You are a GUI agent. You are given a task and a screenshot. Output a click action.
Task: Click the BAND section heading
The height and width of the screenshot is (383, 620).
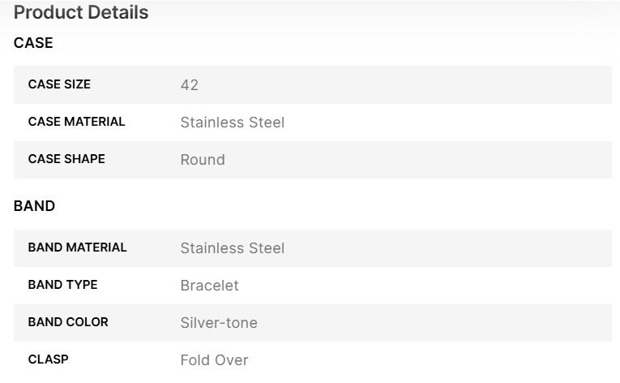34,206
